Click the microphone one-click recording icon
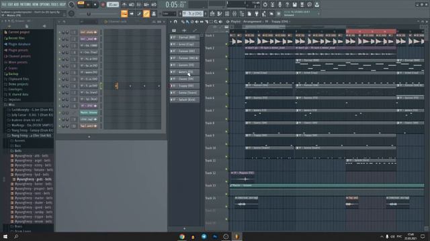The image size is (430, 241). [279, 5]
